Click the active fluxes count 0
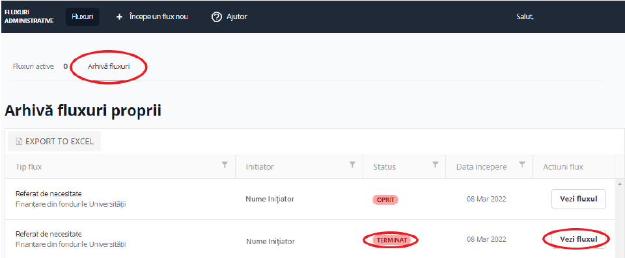625x258 pixels. 65,66
